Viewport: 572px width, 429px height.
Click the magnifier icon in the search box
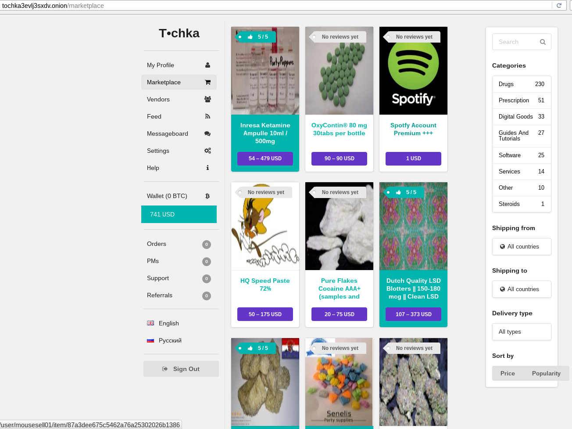[543, 42]
